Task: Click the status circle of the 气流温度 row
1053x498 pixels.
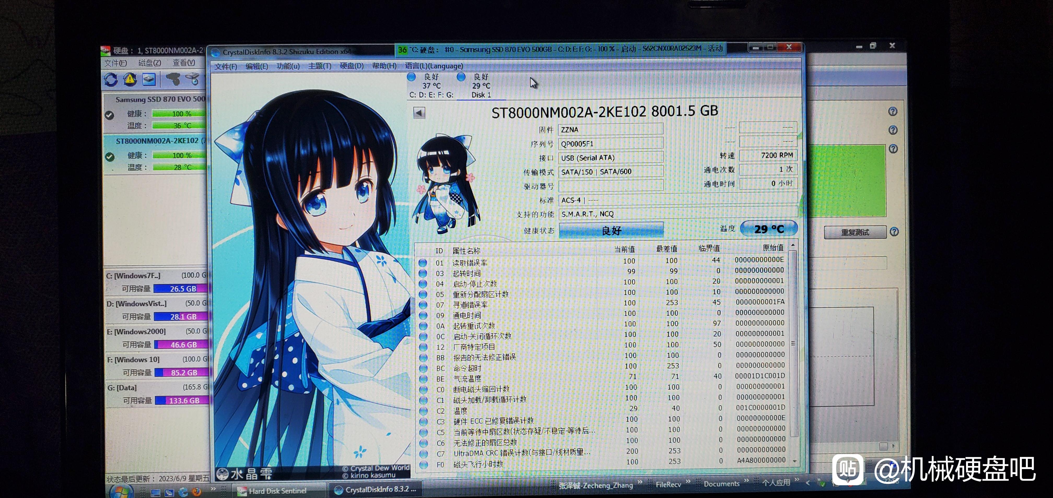Action: point(424,379)
